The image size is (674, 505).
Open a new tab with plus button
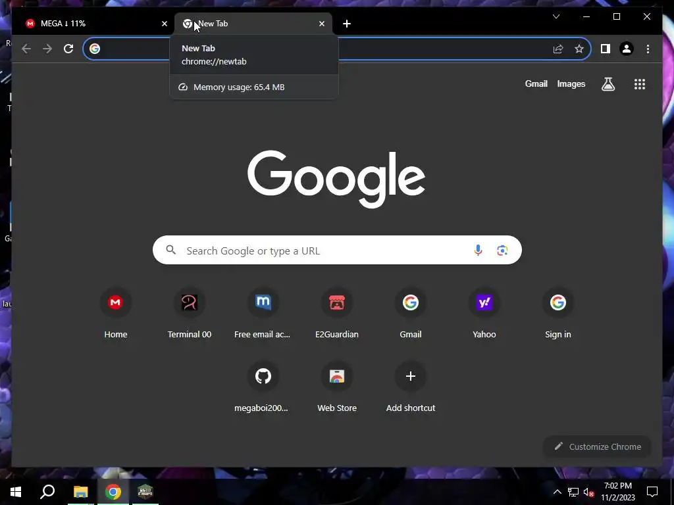click(x=347, y=24)
